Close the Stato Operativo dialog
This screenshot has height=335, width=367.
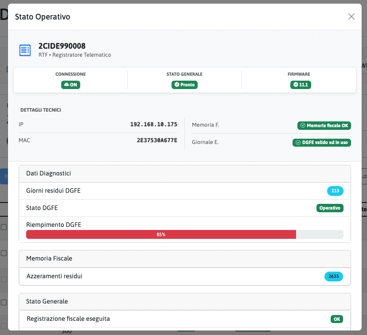click(x=351, y=17)
